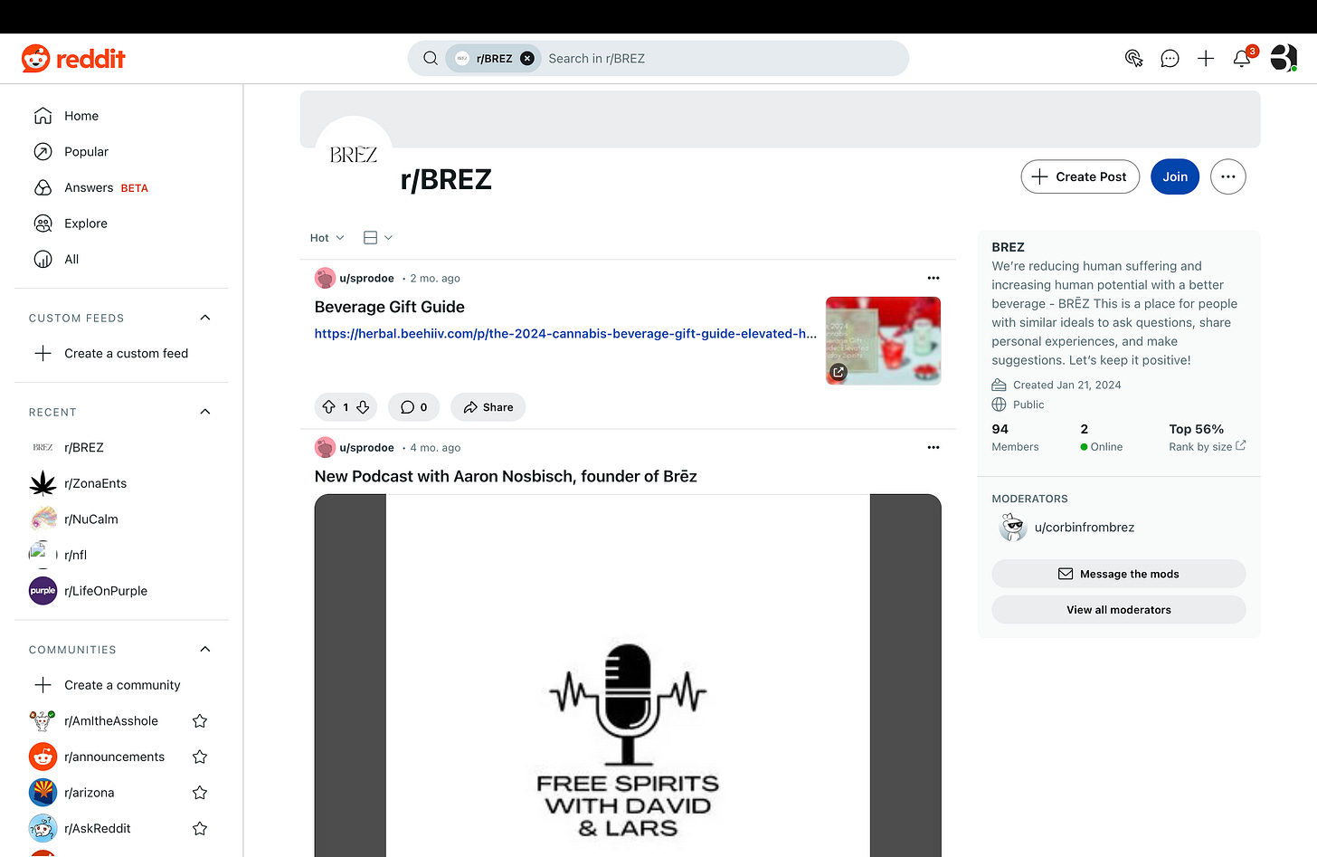Collapse the Custom Feeds section
Image resolution: width=1317 pixels, height=857 pixels.
(x=205, y=318)
